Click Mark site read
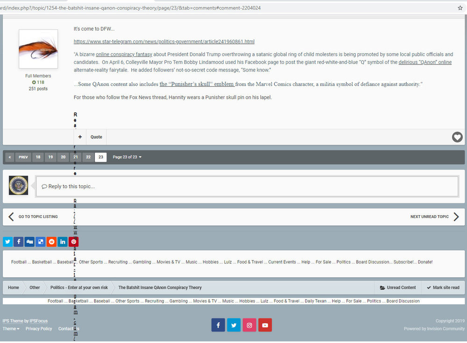This screenshot has width=467, height=343. (443, 287)
